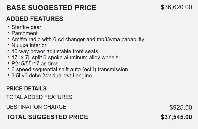Click the $925.00 destination charge amount
198x129 pixels.
click(x=181, y=107)
